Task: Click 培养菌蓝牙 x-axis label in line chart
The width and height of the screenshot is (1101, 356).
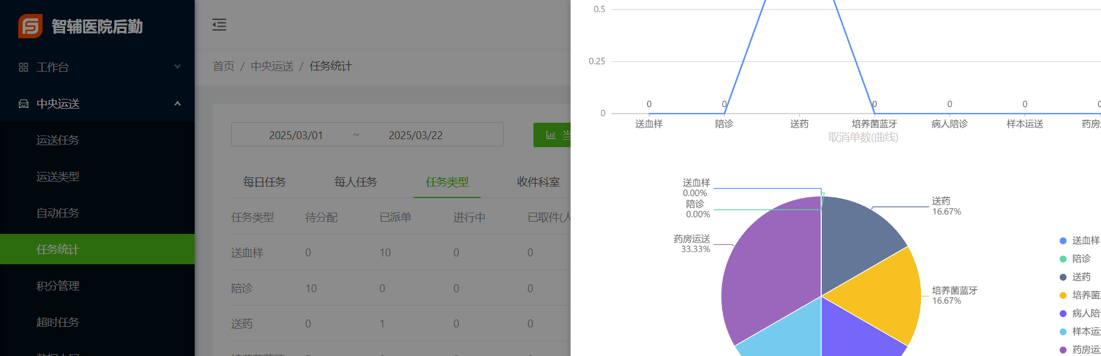Action: (874, 124)
